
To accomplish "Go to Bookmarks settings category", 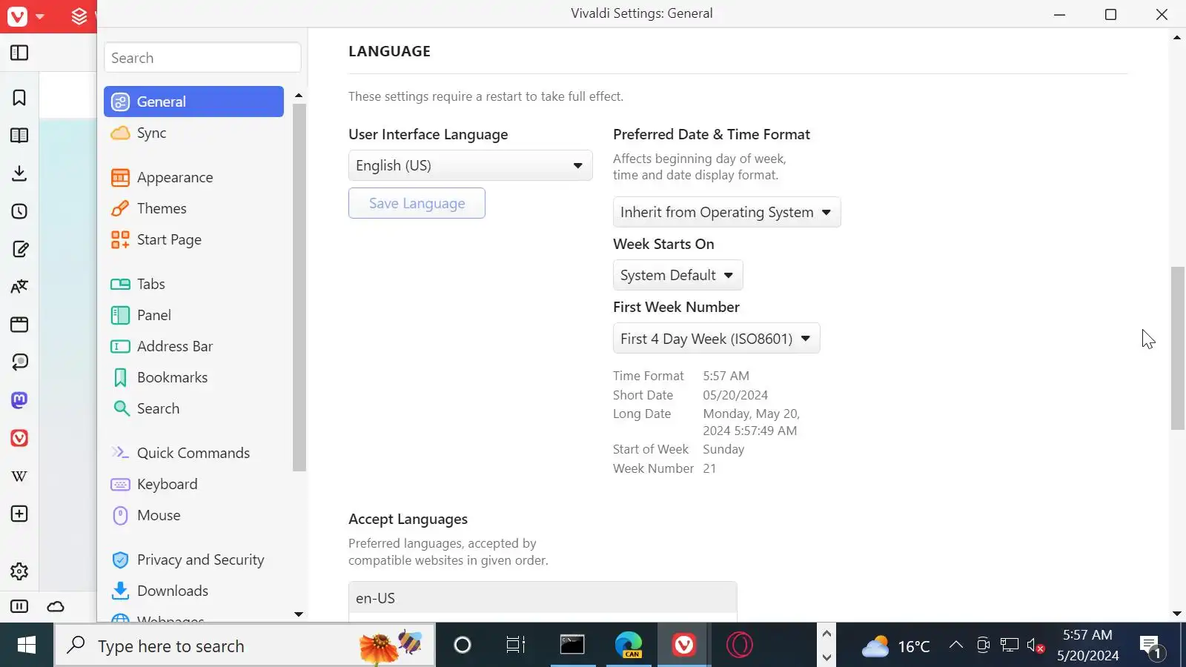I will (x=193, y=377).
